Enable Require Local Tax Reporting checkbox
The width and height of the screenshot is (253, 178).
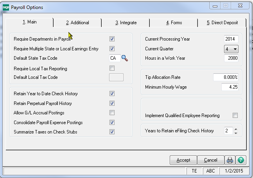(112, 68)
